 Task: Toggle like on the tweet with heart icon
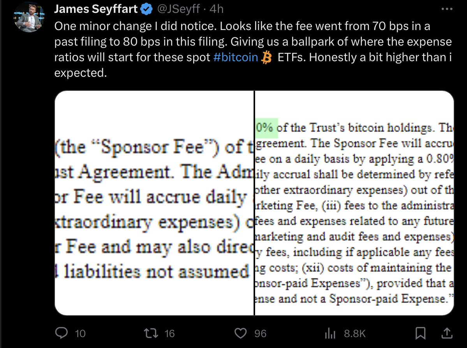tap(242, 333)
